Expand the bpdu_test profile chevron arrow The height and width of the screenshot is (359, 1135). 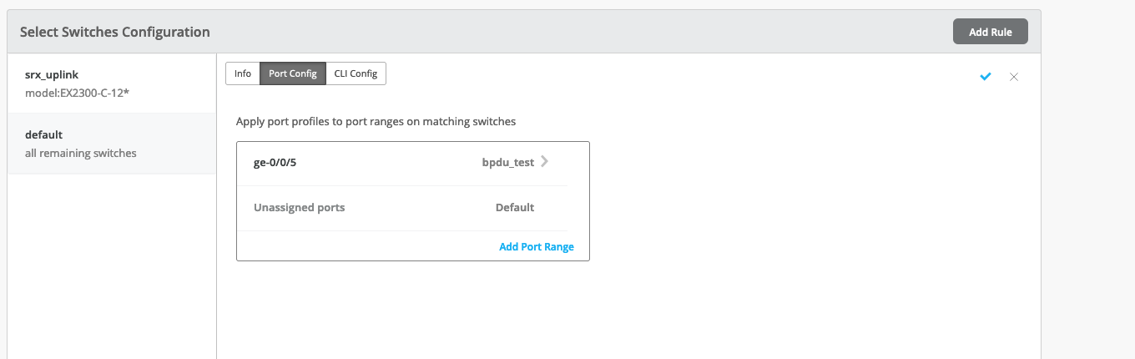pos(545,162)
